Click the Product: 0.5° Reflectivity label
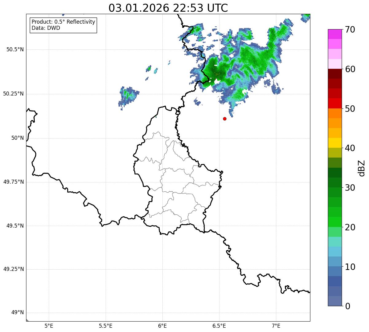The width and height of the screenshot is (369, 332). [64, 22]
